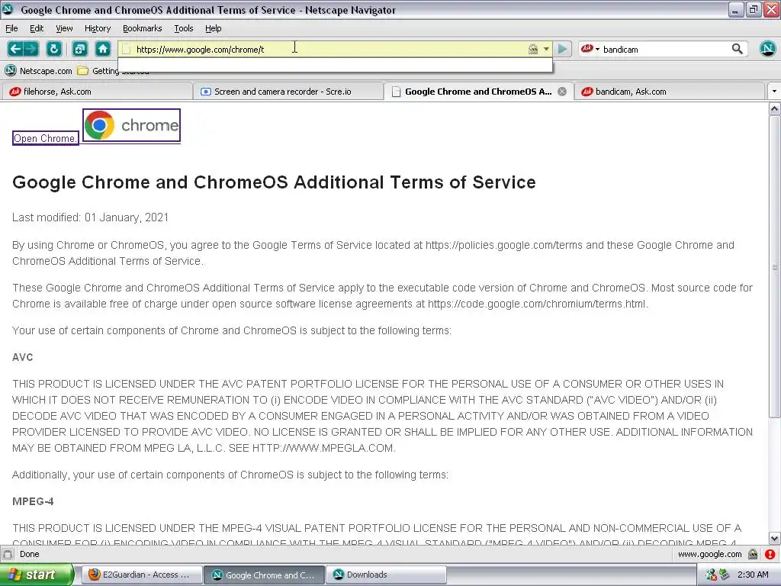Go to the Home page button
Screen dimensions: 781x586
[103, 49]
